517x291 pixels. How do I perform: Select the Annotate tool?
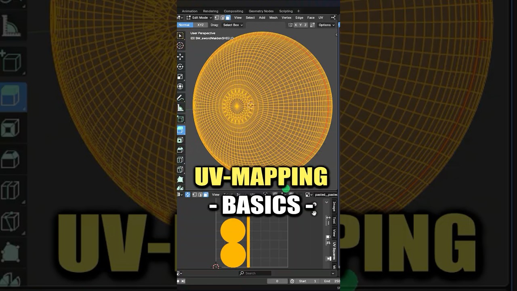pyautogui.click(x=181, y=98)
